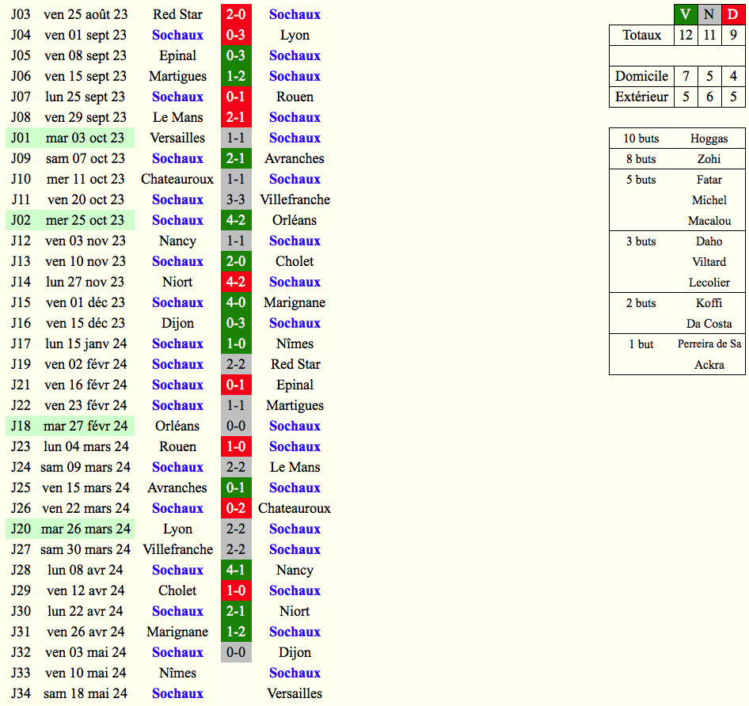This screenshot has height=706, width=749.
Task: Click the red D header cell
Action: (x=733, y=14)
